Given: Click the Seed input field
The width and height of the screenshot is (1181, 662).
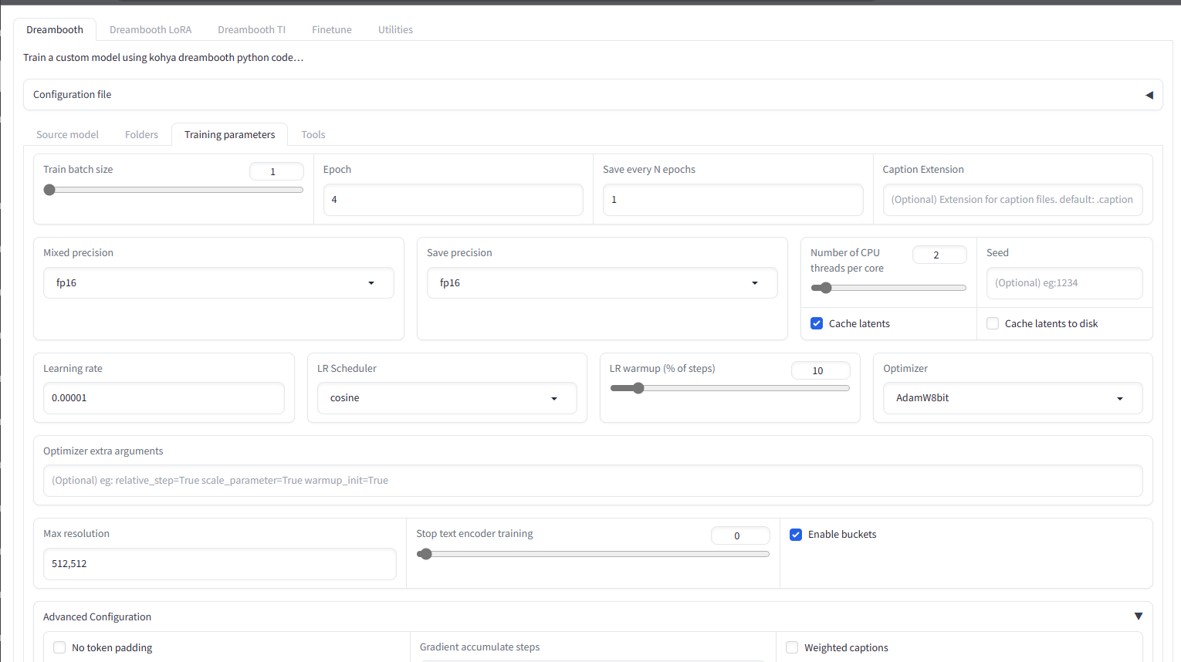Looking at the screenshot, I should (1064, 283).
